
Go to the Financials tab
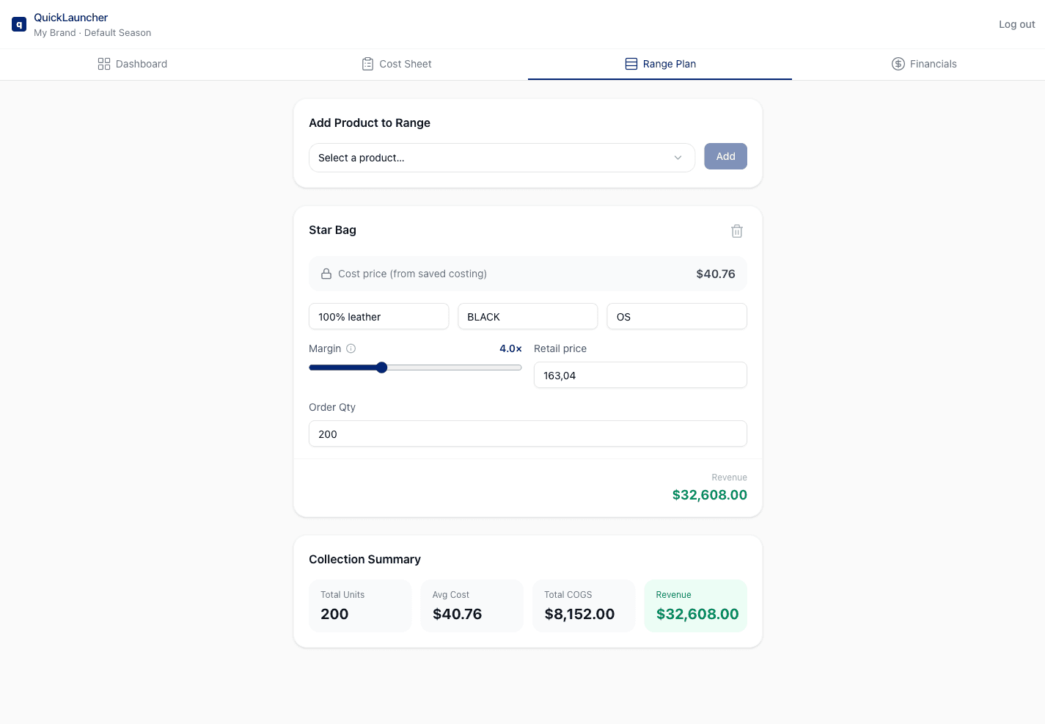tap(924, 64)
